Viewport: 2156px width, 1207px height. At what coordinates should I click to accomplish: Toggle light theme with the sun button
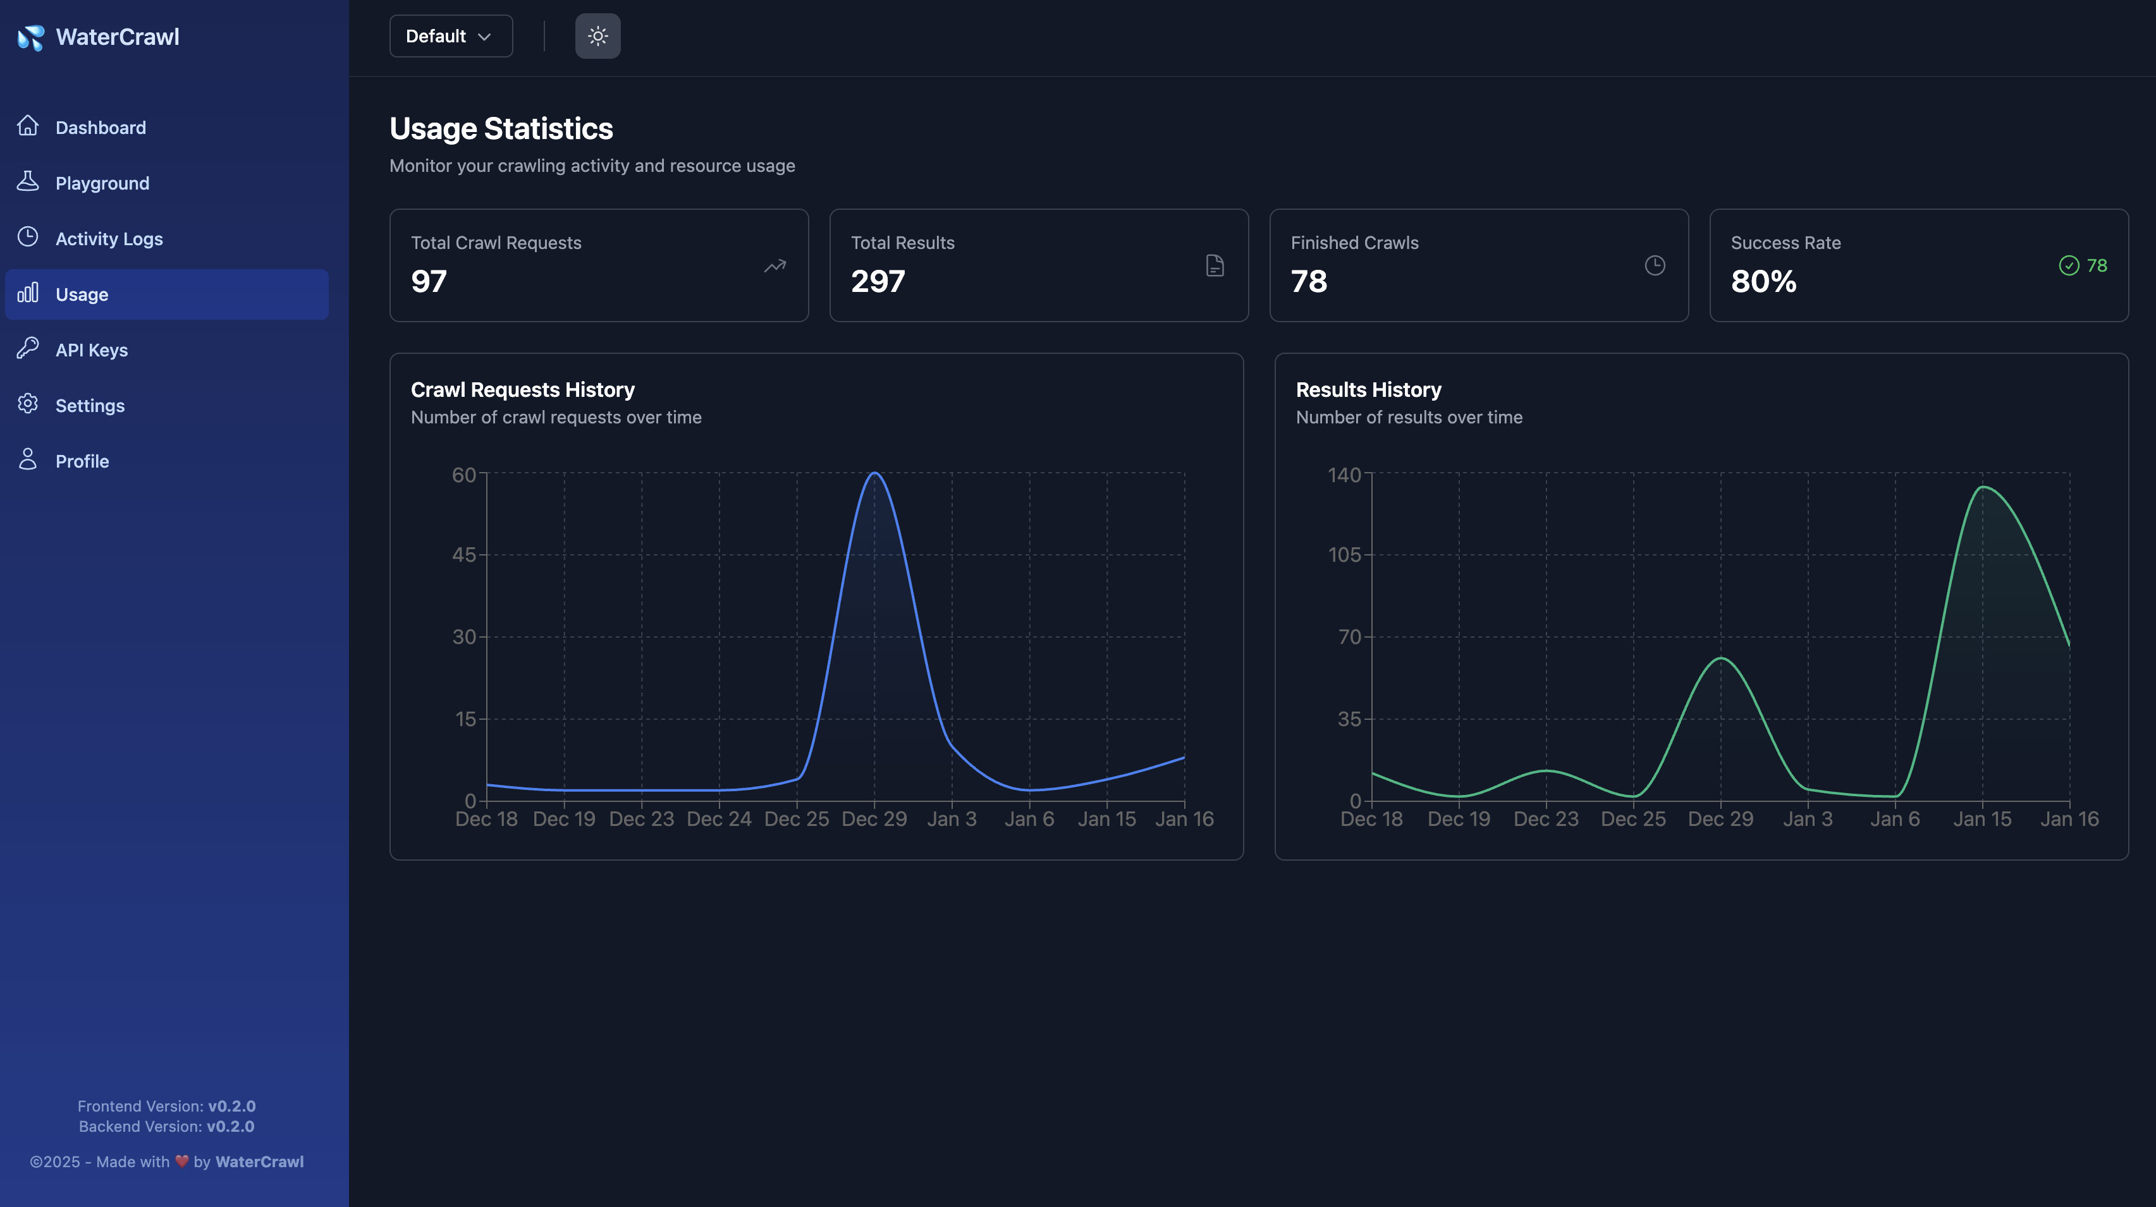[x=597, y=36]
